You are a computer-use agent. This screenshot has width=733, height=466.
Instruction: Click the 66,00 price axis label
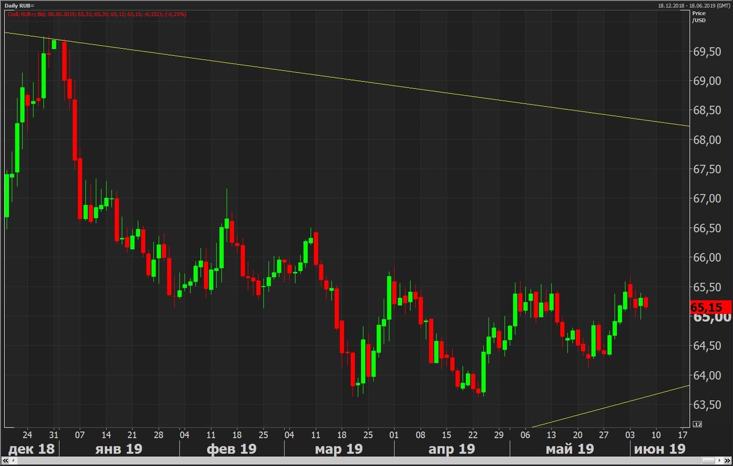click(x=707, y=258)
